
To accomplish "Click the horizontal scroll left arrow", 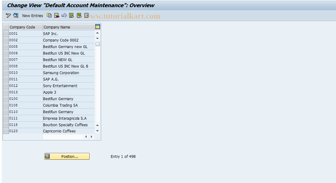I will [86, 137].
